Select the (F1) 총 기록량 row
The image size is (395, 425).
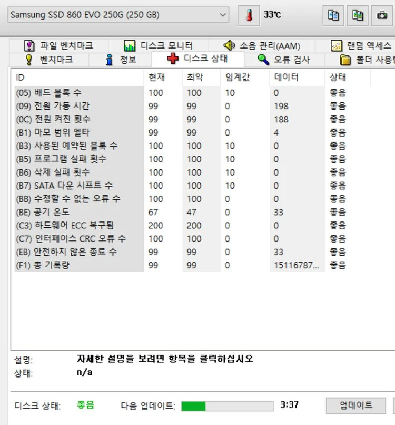click(192, 265)
